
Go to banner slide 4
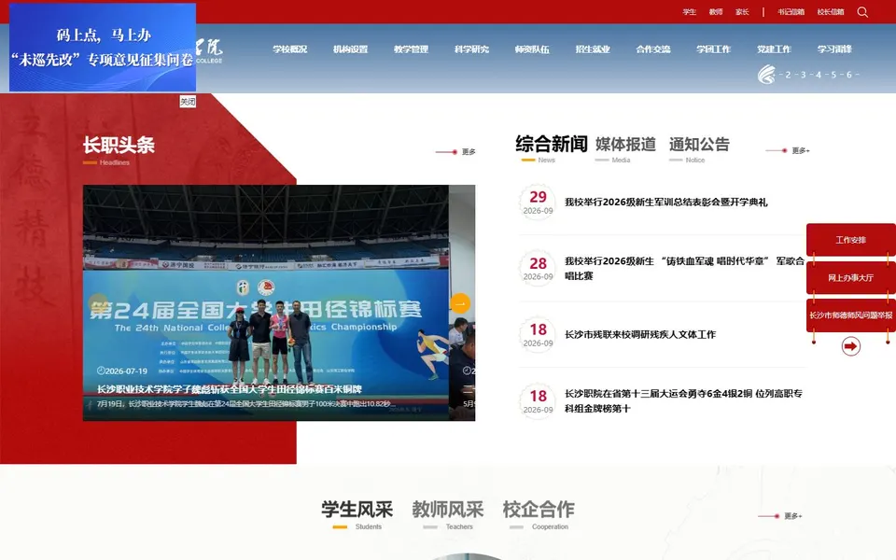pyautogui.click(x=819, y=75)
